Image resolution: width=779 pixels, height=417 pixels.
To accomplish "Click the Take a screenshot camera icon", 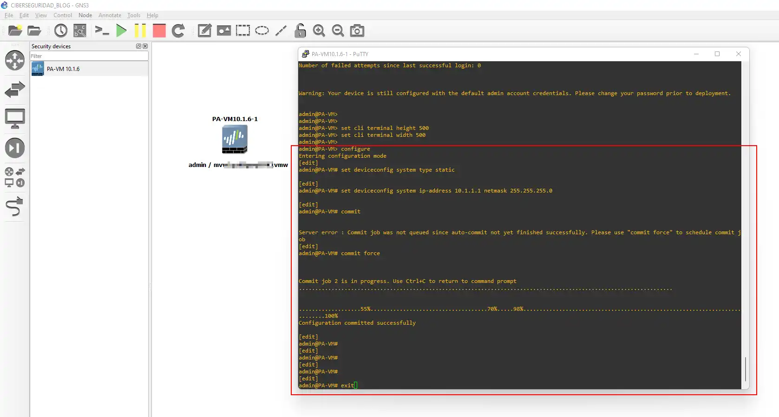I will [x=357, y=31].
